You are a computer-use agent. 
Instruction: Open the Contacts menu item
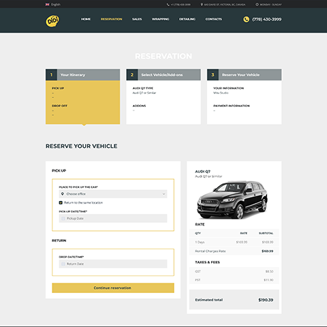(x=214, y=19)
